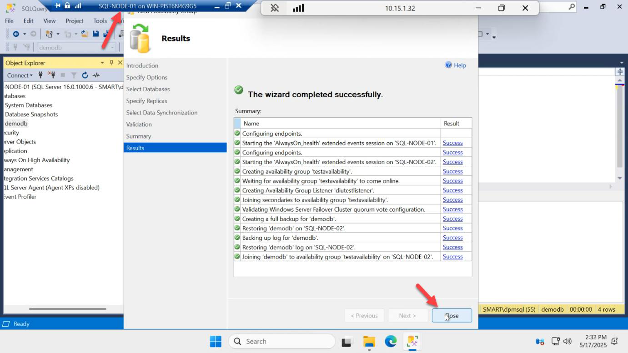Open the Connect dropdown in Object Explorer
The image size is (628, 353).
pos(20,75)
